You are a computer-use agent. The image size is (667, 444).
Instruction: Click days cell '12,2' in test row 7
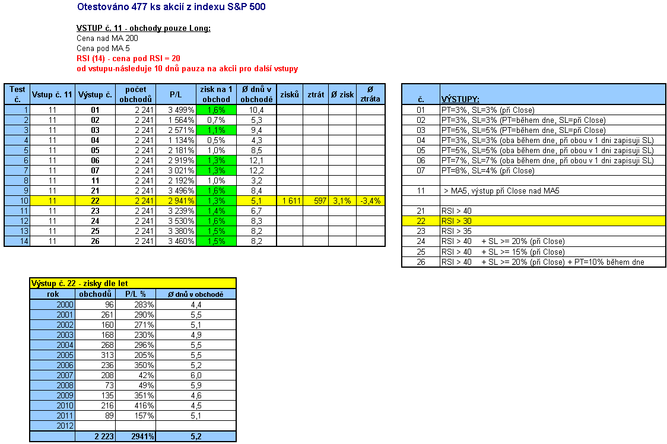click(x=256, y=170)
